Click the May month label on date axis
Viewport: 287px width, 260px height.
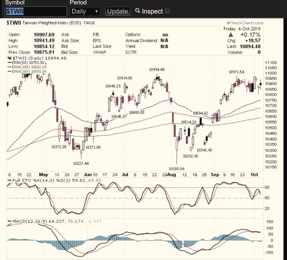[43, 175]
